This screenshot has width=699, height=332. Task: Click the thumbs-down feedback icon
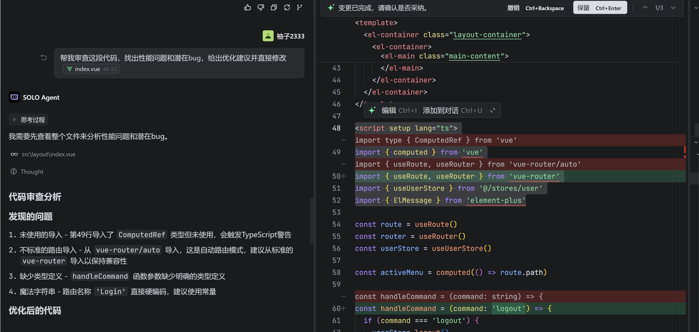(260, 7)
